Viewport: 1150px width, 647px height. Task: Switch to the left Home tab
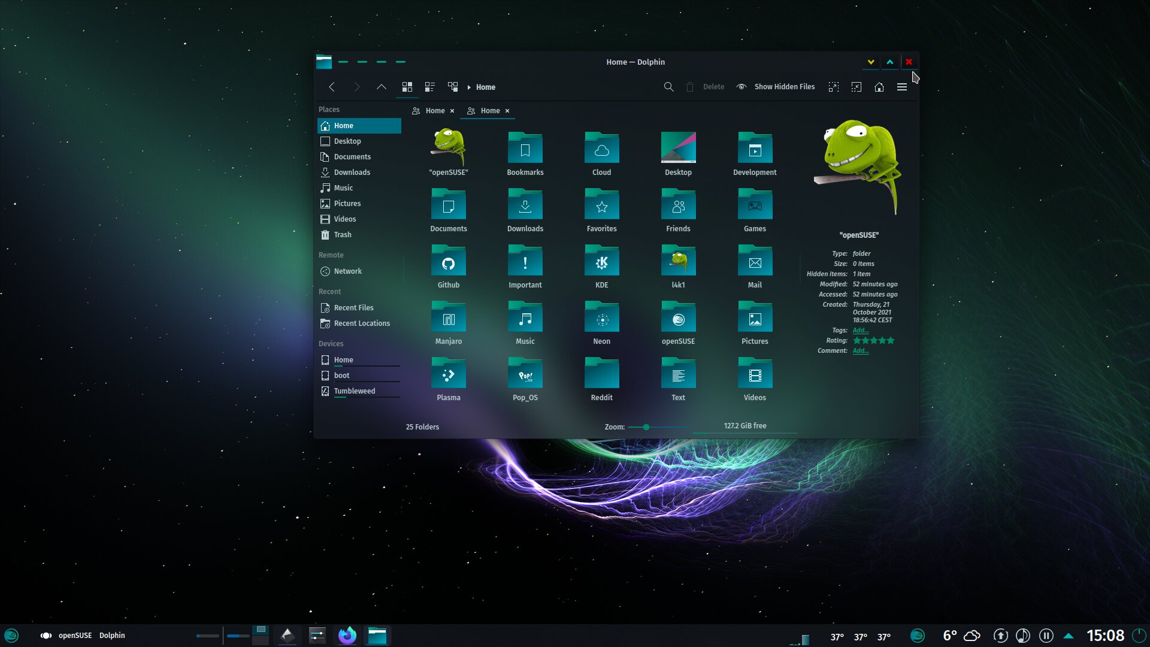434,111
